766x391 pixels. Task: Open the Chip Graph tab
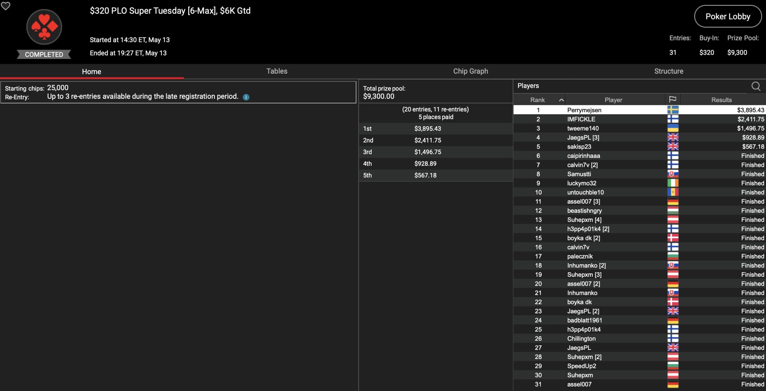pyautogui.click(x=470, y=71)
